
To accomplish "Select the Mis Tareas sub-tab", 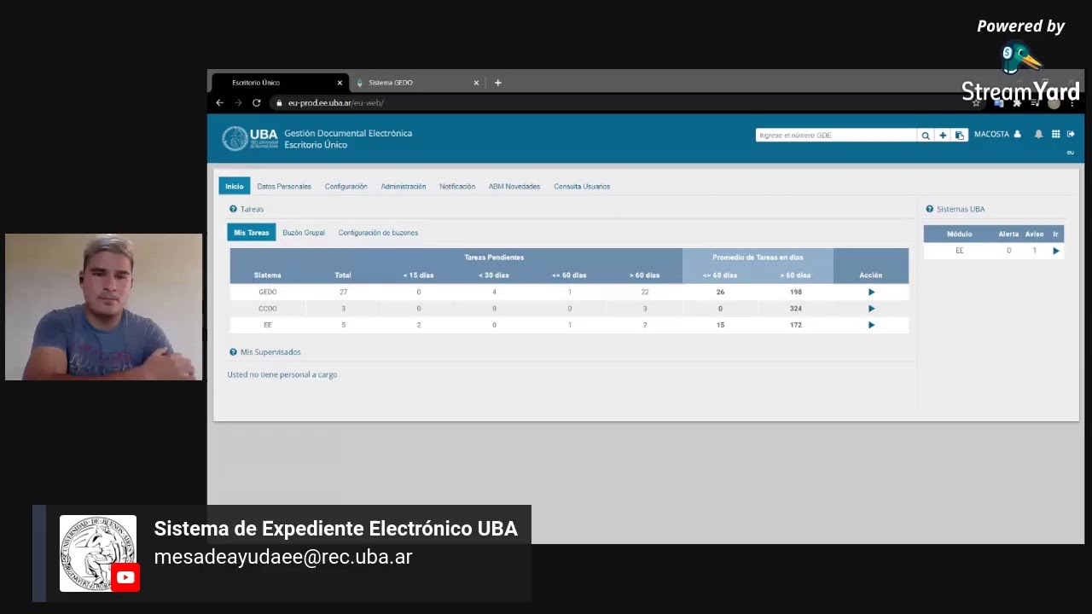I will (x=252, y=232).
